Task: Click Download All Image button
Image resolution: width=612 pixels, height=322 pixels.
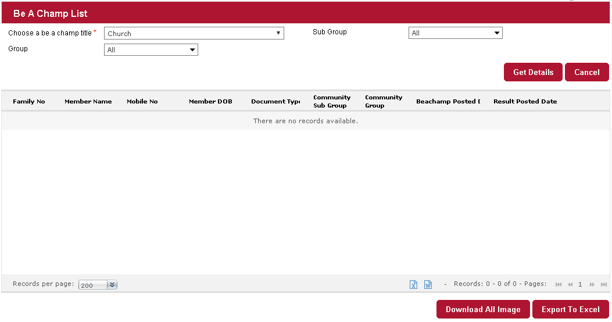Action: 483,309
